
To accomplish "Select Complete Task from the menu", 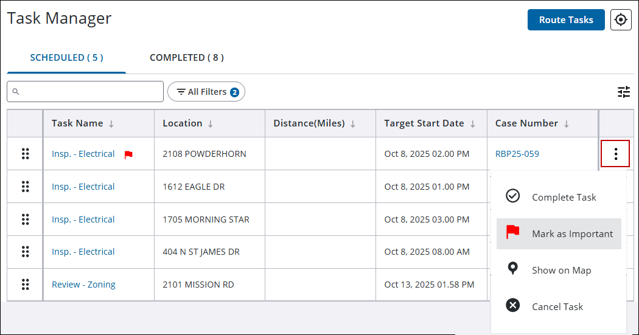I will pyautogui.click(x=564, y=197).
